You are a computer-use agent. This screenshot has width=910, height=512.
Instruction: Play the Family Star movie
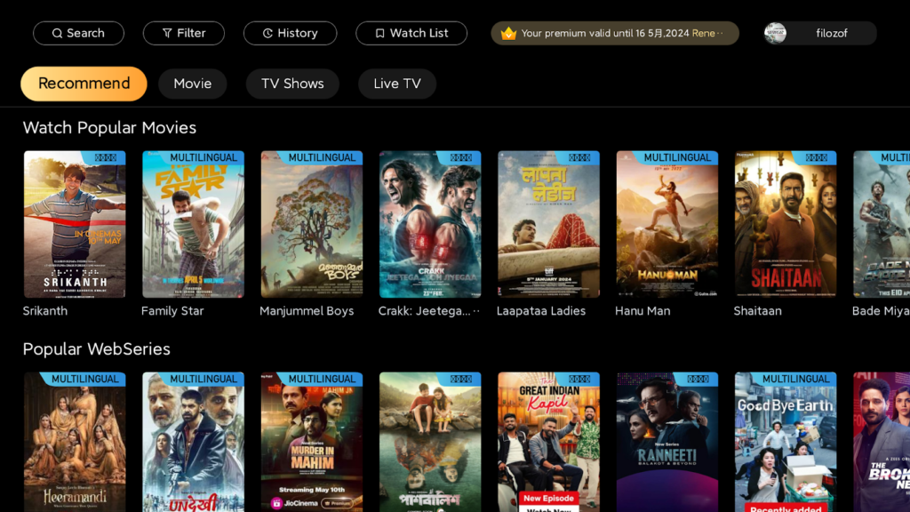(192, 224)
